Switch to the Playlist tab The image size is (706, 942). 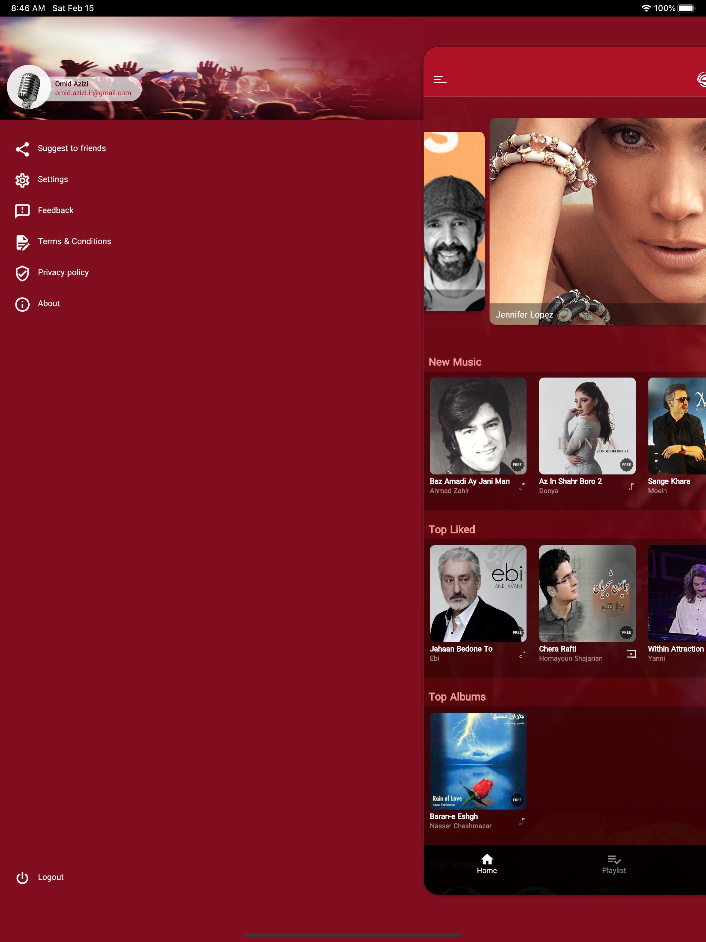[x=614, y=864]
